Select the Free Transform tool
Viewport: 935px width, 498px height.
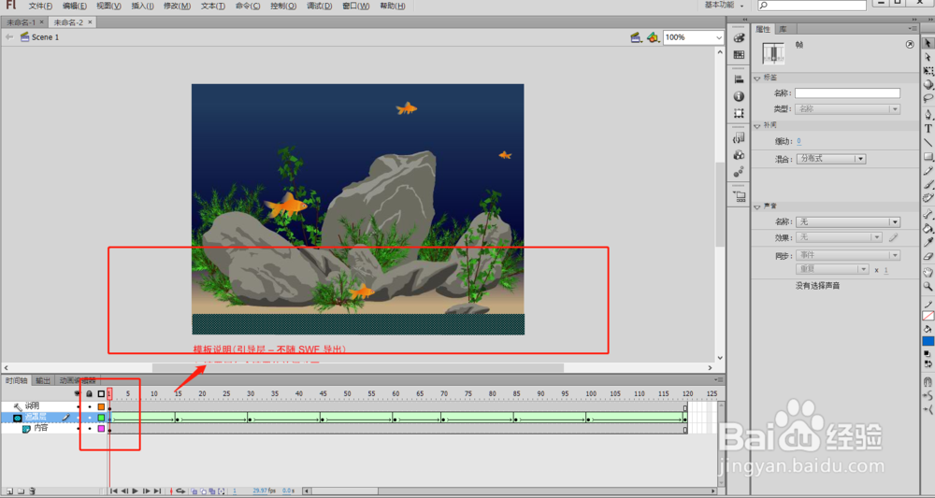tap(928, 71)
